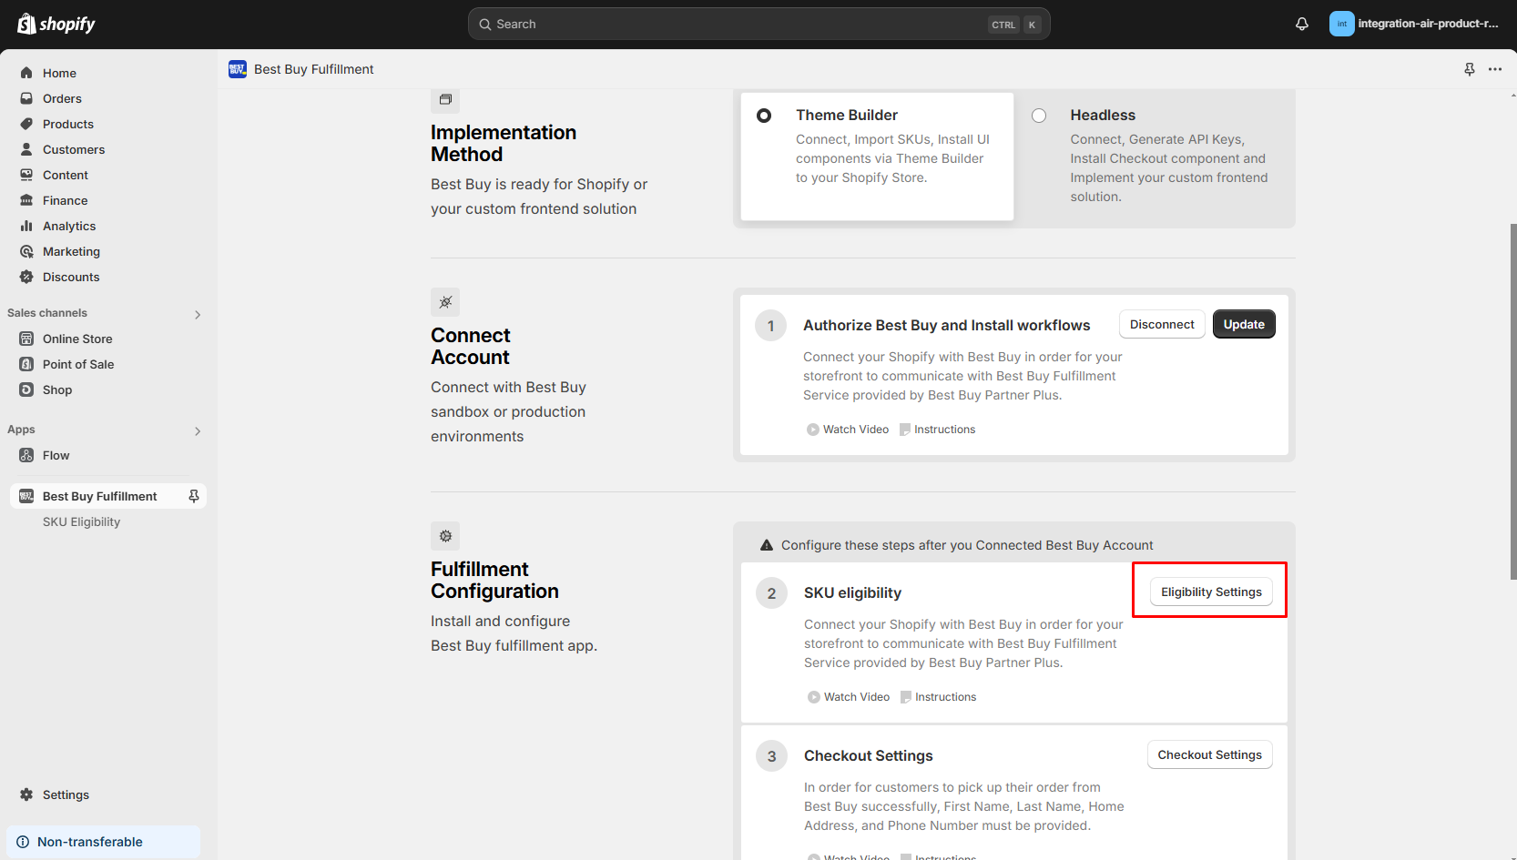The image size is (1517, 860).
Task: Play the Watch Video for SKU eligibility
Action: (x=849, y=696)
